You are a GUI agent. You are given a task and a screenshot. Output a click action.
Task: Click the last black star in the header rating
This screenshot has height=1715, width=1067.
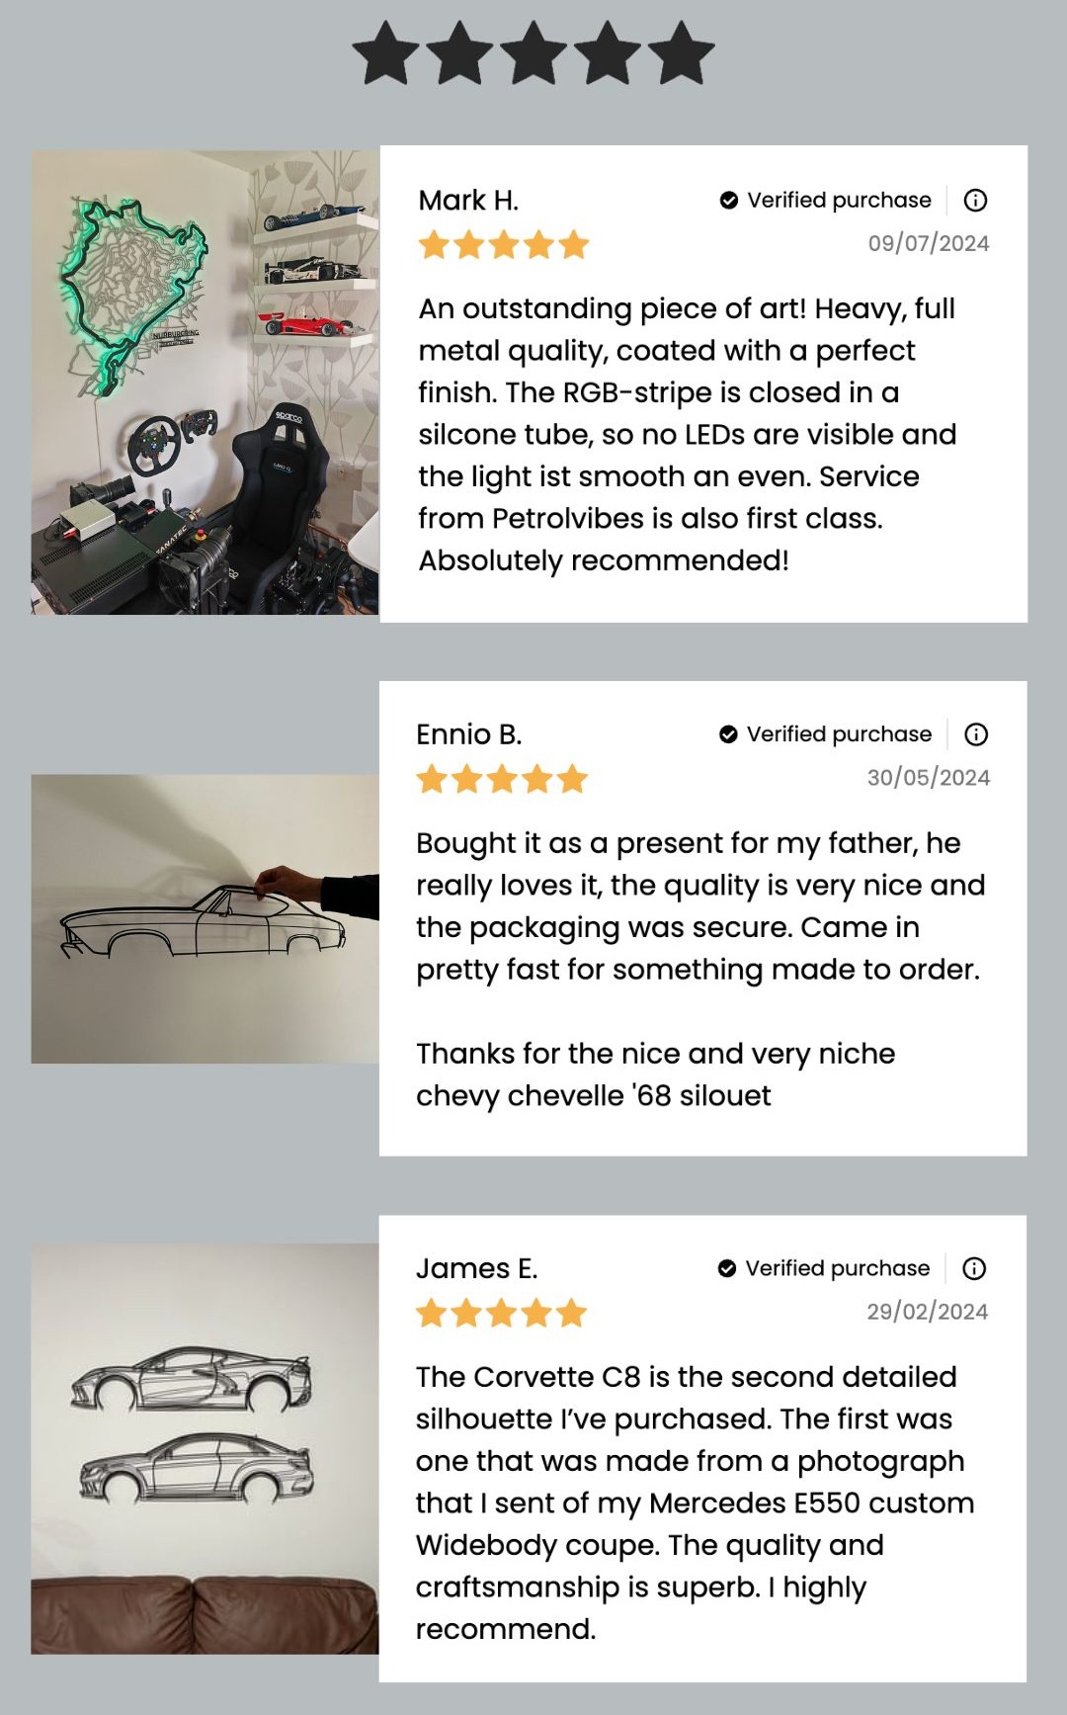[x=682, y=53]
